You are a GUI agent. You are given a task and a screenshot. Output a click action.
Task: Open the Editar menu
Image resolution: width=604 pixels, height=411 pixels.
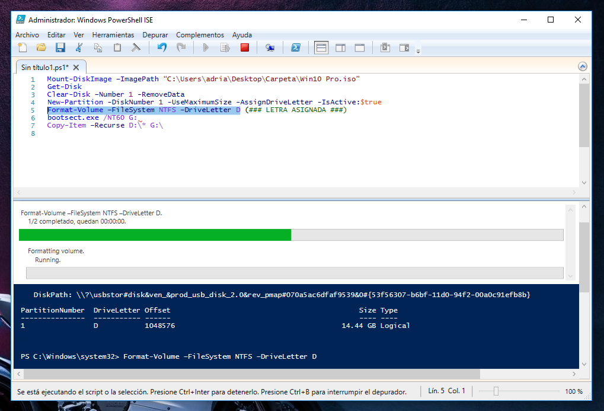56,35
